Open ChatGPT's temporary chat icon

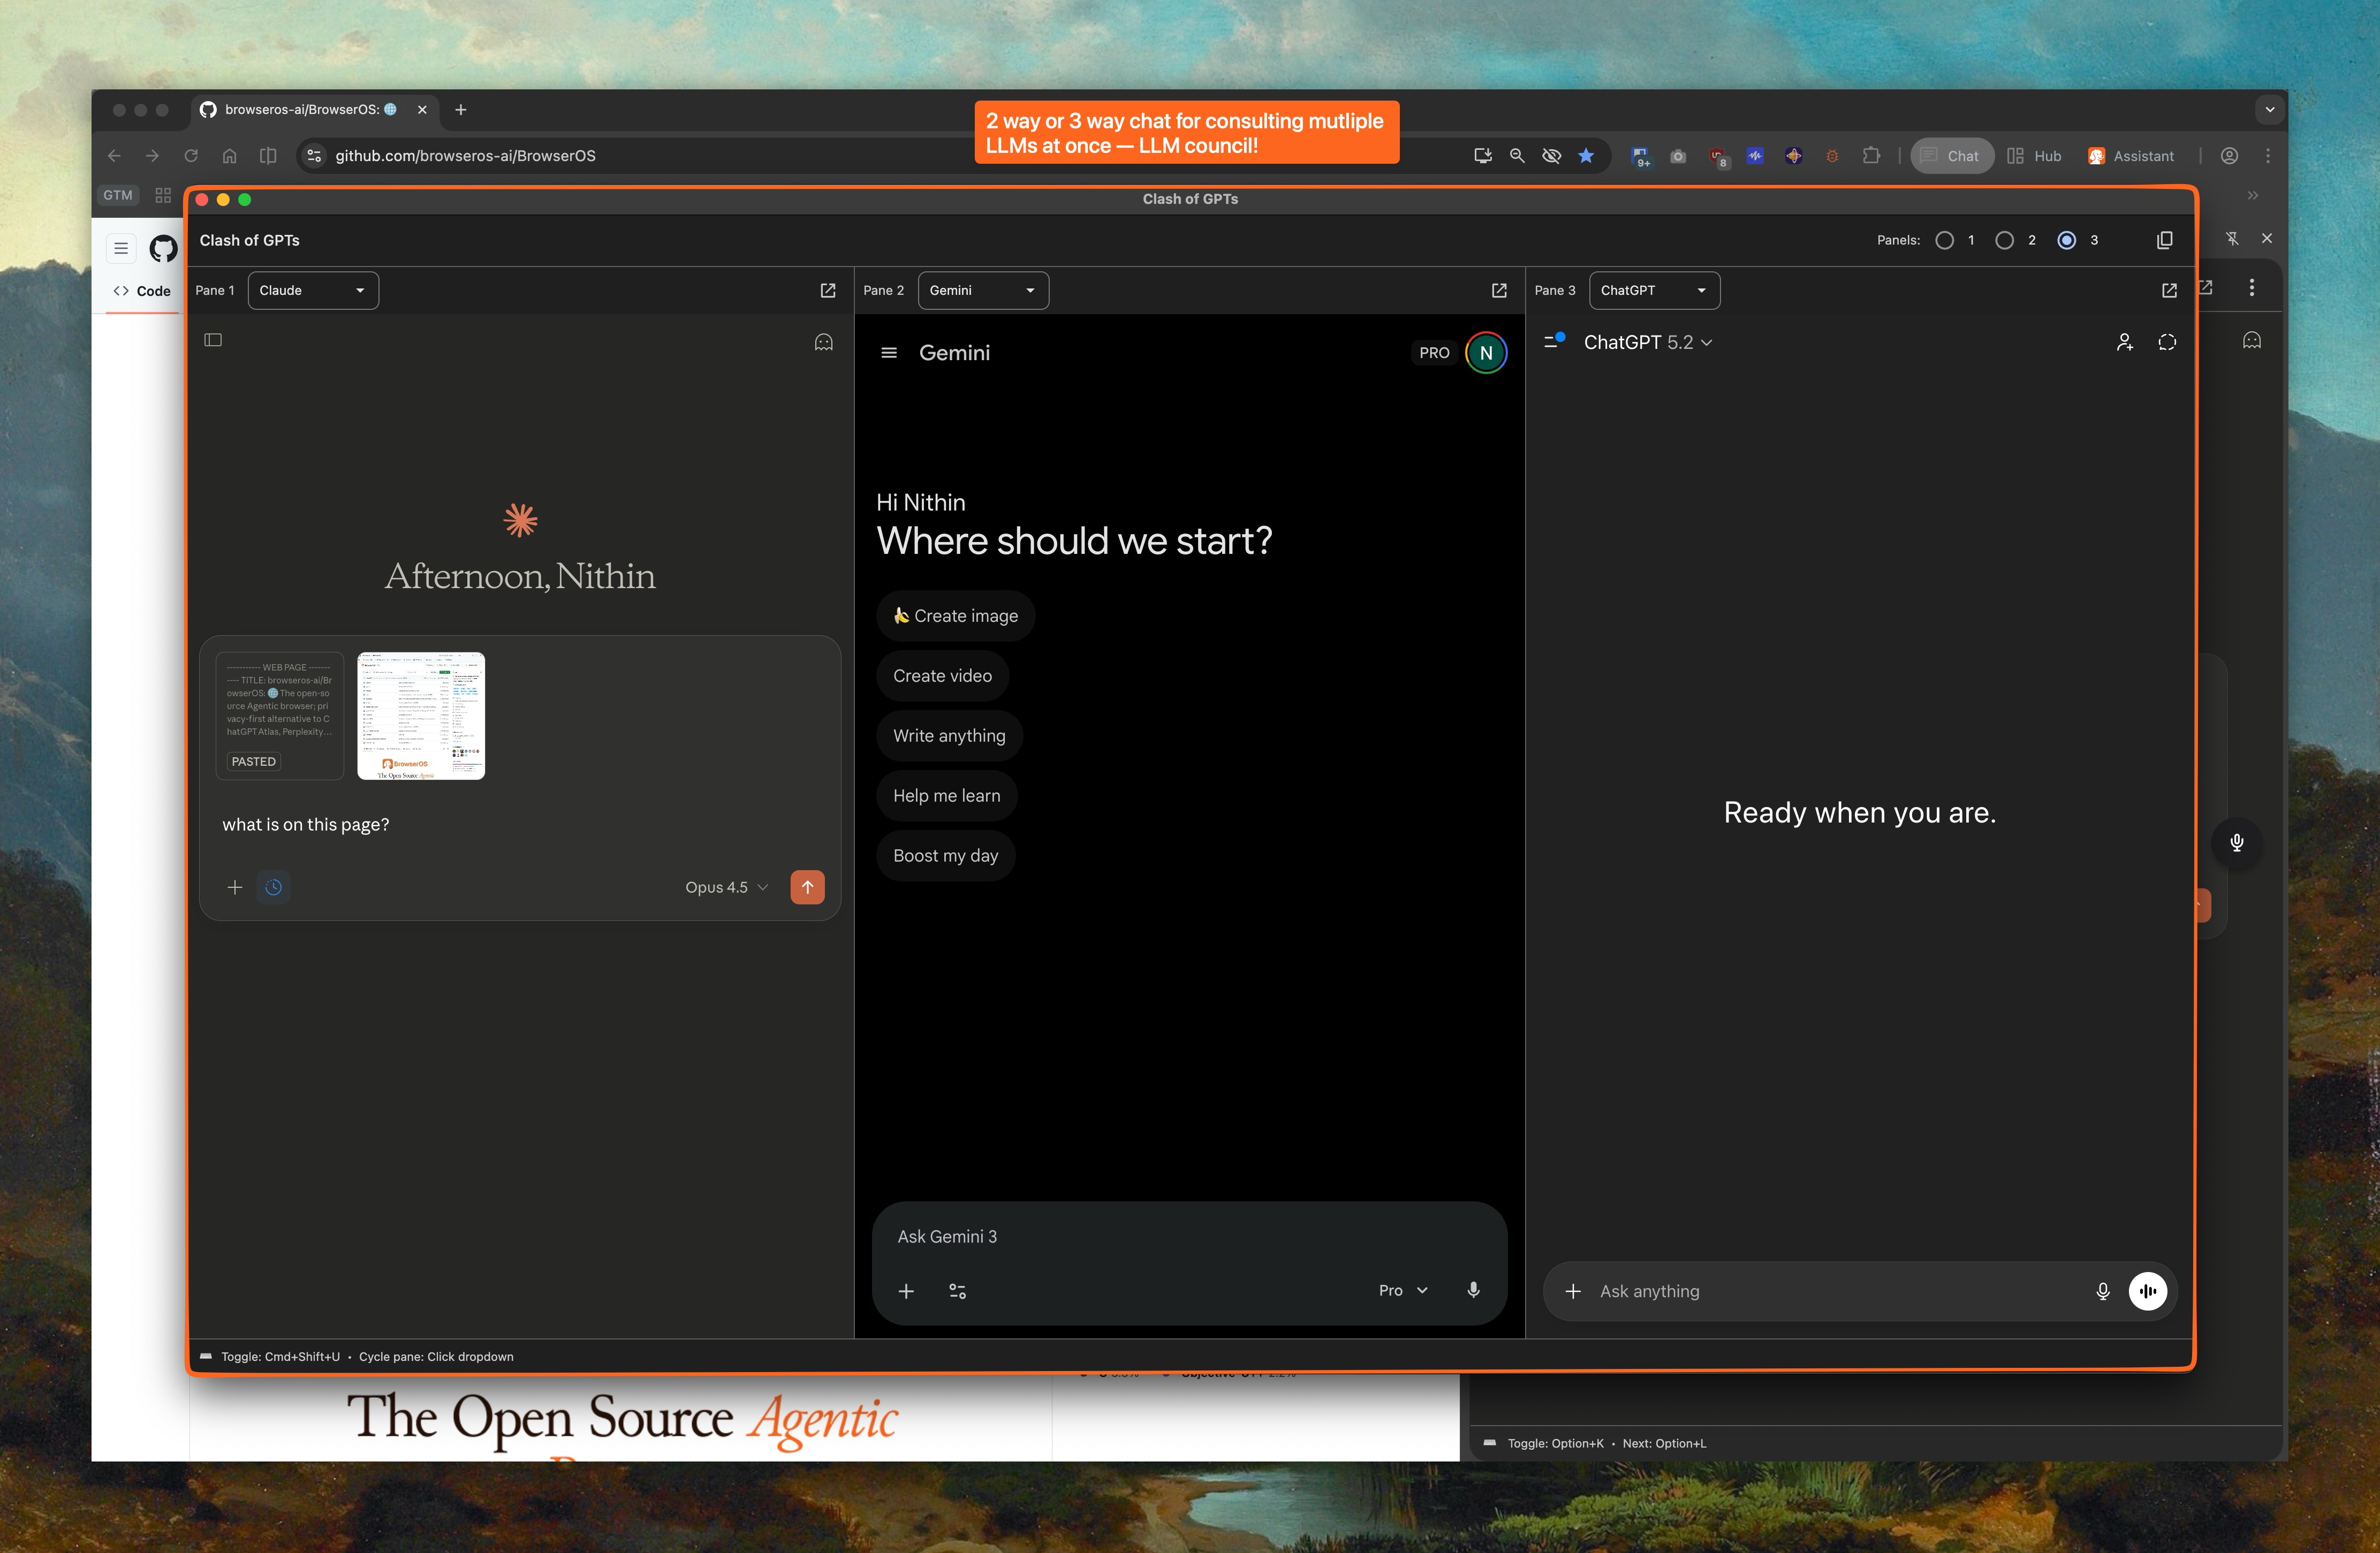pyautogui.click(x=2167, y=342)
